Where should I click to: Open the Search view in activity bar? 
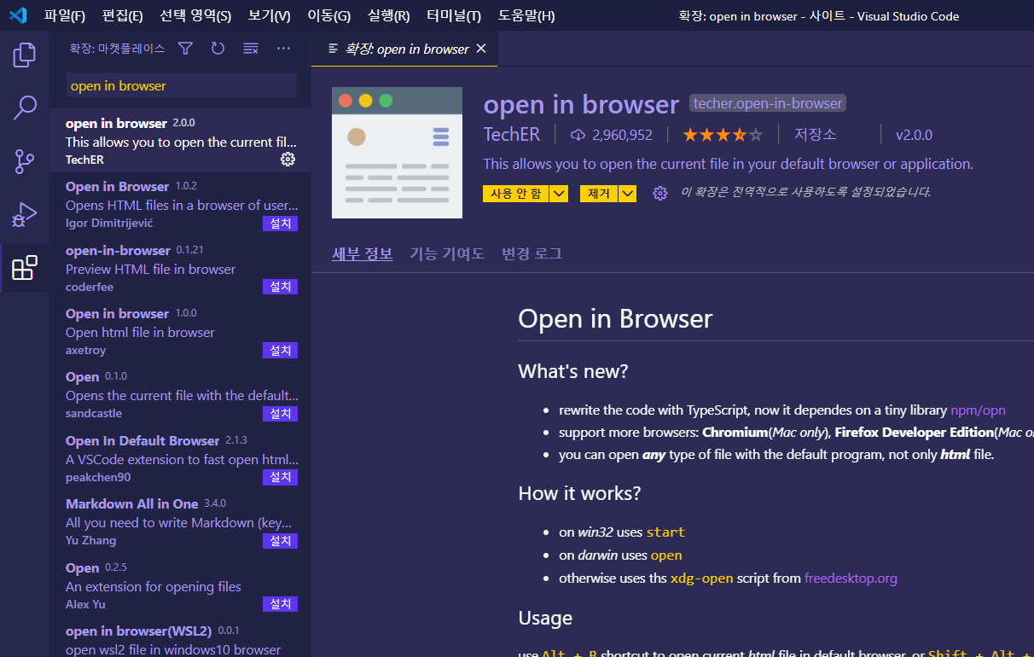tap(25, 108)
